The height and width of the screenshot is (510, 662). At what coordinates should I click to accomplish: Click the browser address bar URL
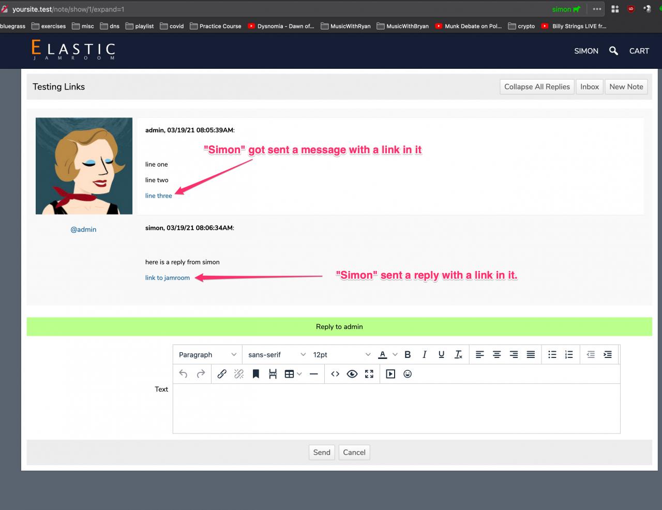pos(68,9)
